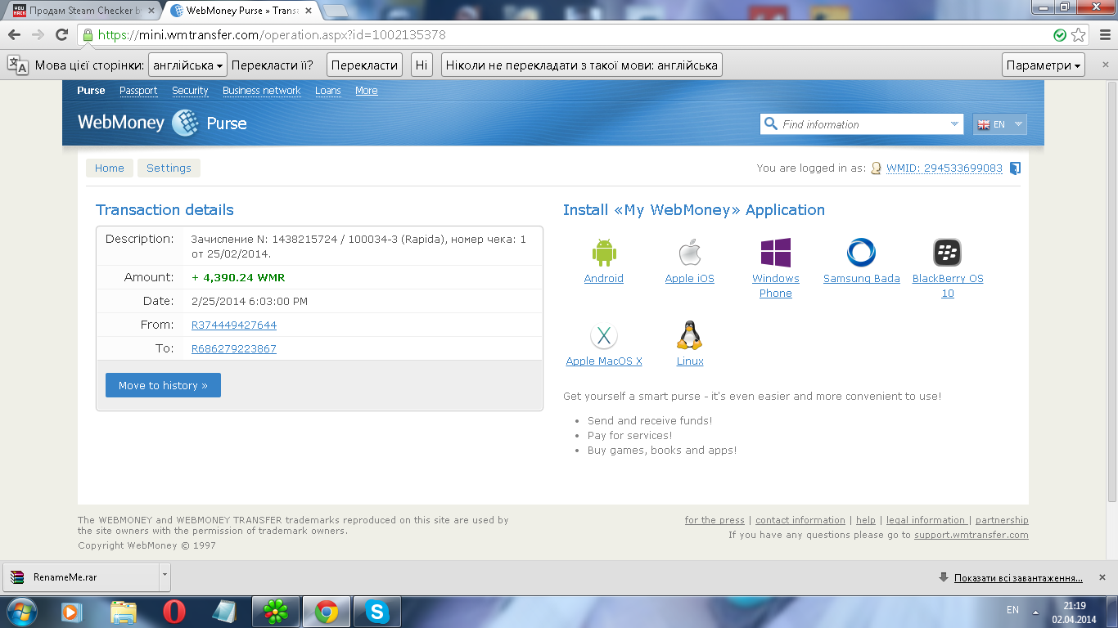Select the Linux penguin icon

click(690, 335)
